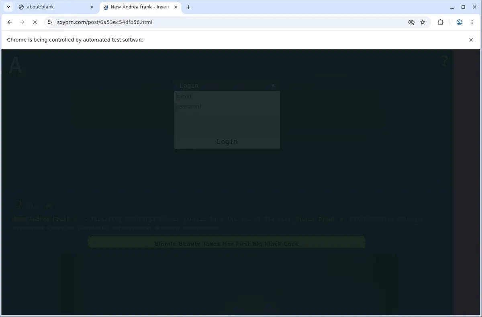Submit with the Login button
The height and width of the screenshot is (317, 482).
227,142
